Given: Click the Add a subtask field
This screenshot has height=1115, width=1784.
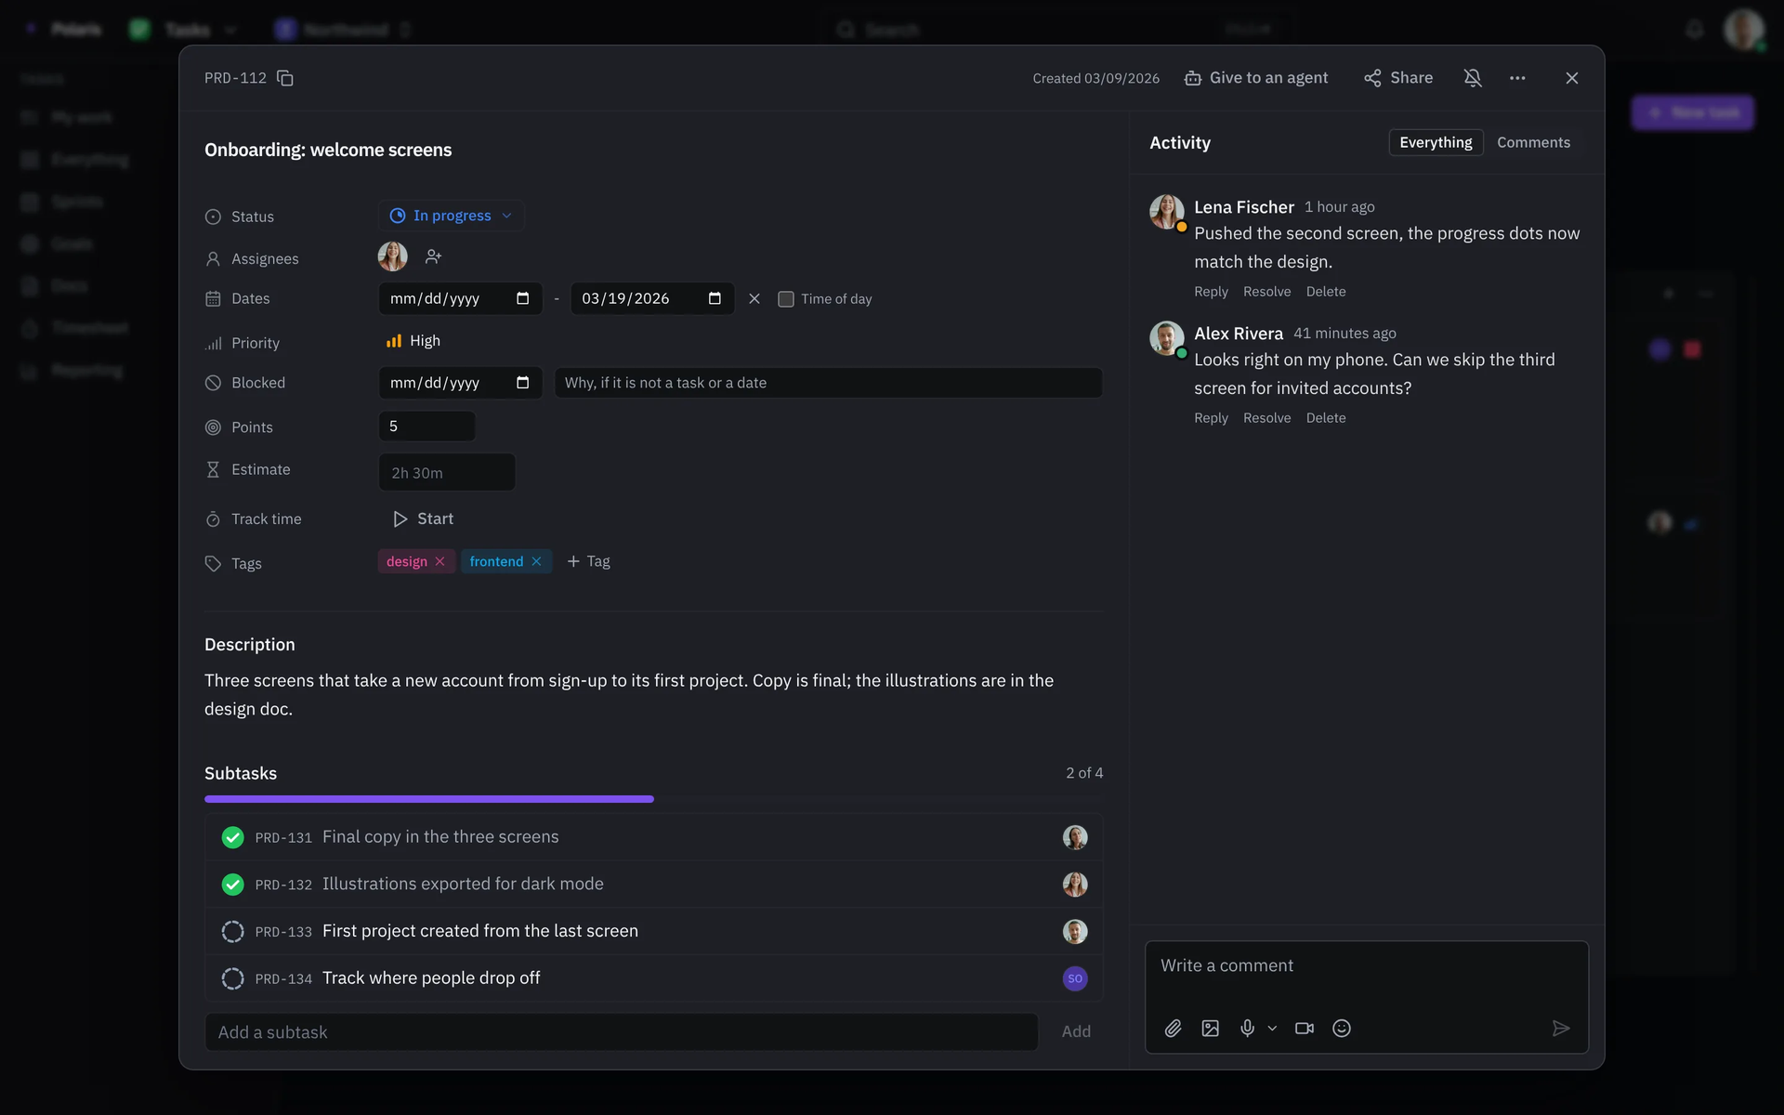Looking at the screenshot, I should pyautogui.click(x=622, y=1031).
